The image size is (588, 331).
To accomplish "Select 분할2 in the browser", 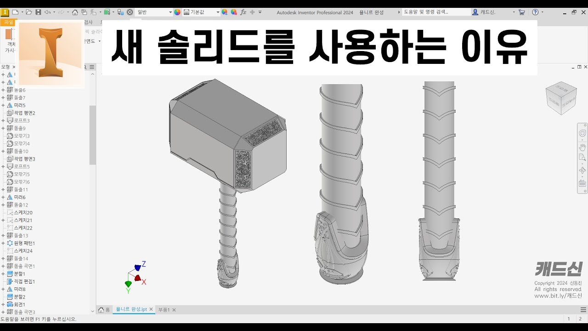I will pos(20,297).
